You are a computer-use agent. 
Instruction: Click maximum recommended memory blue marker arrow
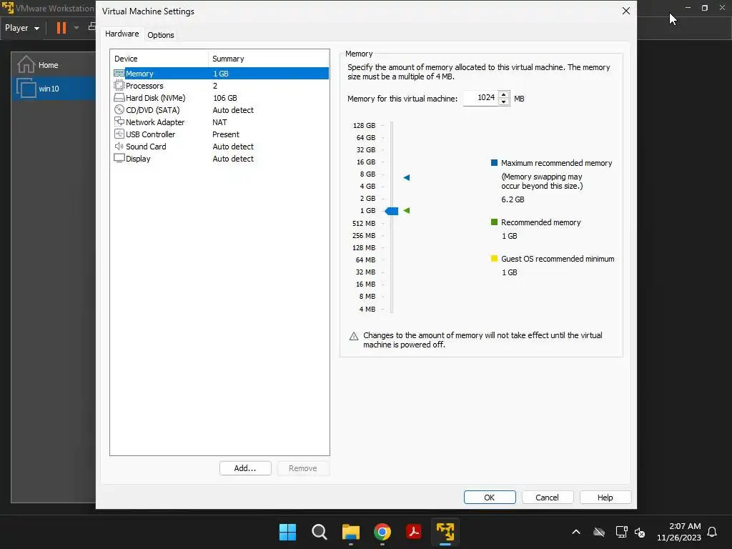pyautogui.click(x=407, y=177)
